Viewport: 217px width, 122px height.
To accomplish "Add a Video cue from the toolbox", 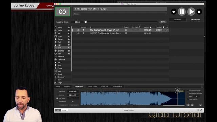I will (x=62, y=36).
